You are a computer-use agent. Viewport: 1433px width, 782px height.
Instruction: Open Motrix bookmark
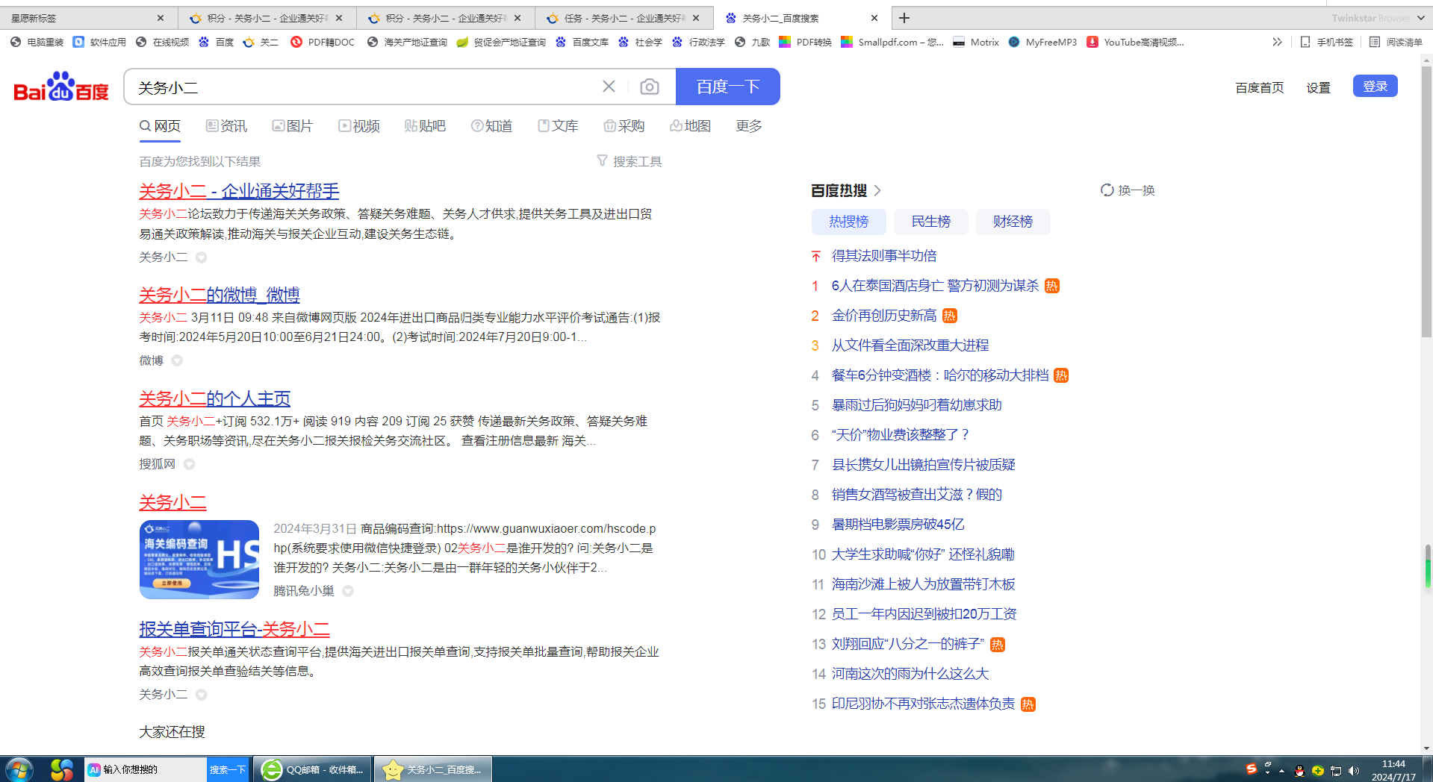pos(976,43)
